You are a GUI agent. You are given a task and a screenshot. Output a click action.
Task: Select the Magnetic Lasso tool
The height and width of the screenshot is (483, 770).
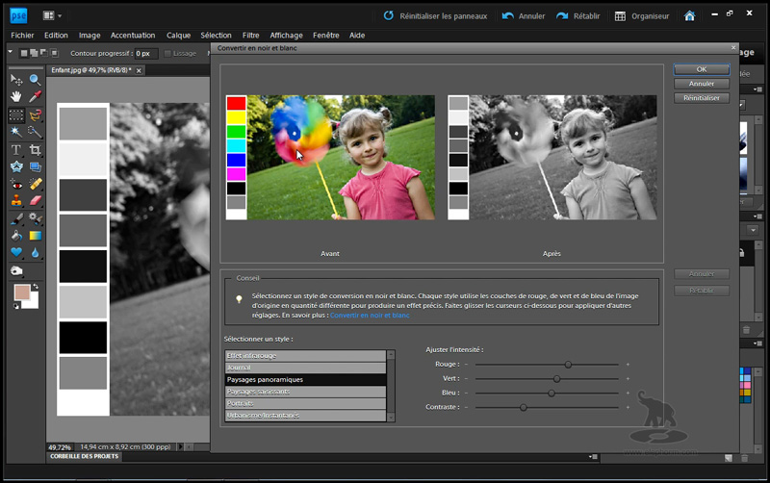(35, 115)
